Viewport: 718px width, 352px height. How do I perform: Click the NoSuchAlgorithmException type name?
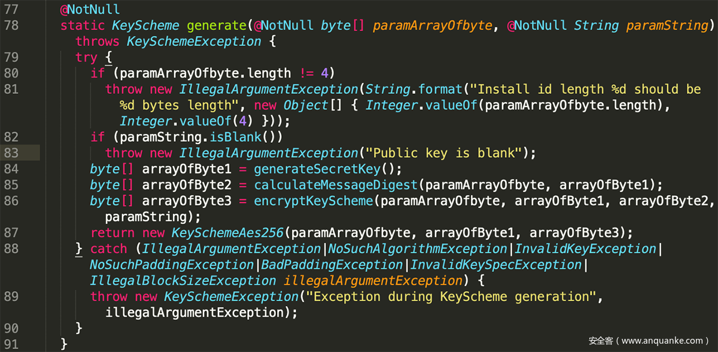tap(417, 249)
